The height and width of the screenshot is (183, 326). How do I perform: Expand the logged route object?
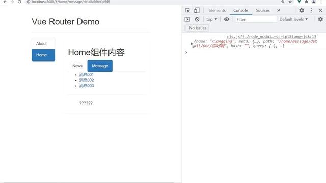coord(192,44)
